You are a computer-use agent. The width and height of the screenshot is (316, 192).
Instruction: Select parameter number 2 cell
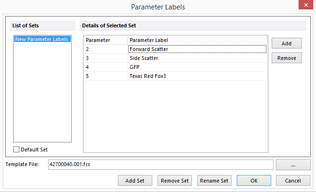pos(105,49)
